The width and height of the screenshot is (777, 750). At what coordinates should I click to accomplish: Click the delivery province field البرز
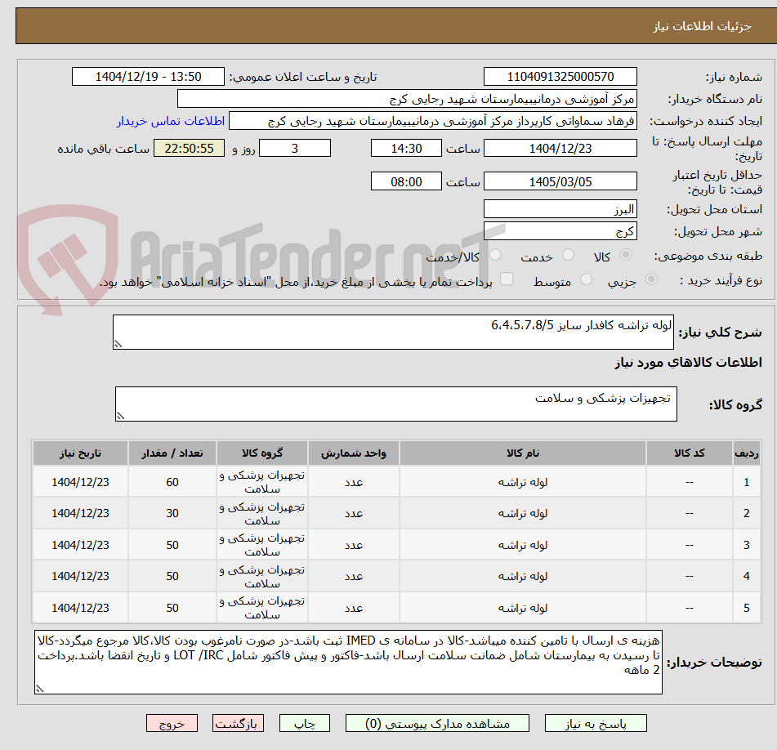560,209
